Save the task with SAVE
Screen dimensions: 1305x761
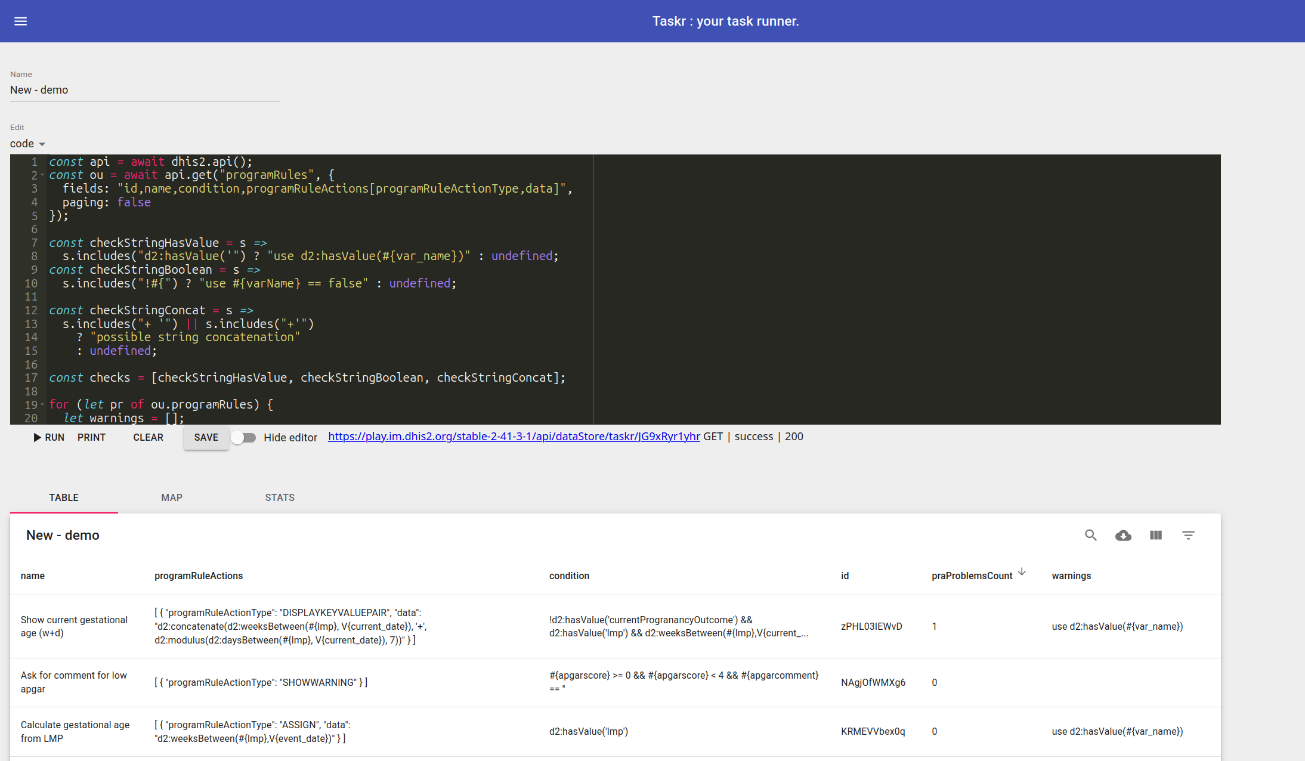tap(206, 438)
